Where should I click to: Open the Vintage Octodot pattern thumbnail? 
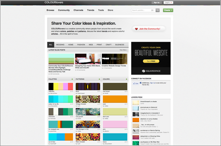click(88, 99)
